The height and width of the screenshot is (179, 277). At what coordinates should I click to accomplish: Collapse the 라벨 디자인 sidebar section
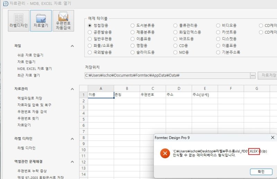click(x=72, y=139)
